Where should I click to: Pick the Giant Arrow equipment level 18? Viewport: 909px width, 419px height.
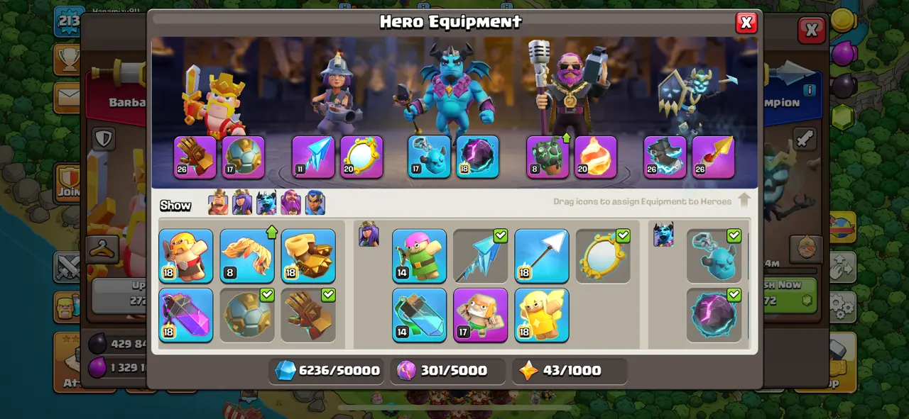542,256
